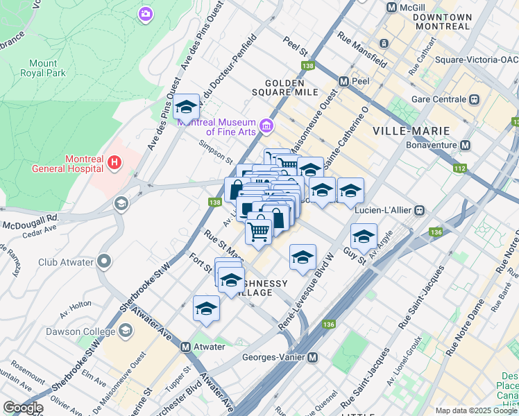Select the Dawson College school icon

[126, 331]
